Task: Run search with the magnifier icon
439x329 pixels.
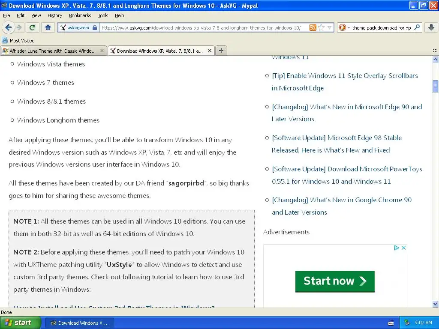Action: 417,27
